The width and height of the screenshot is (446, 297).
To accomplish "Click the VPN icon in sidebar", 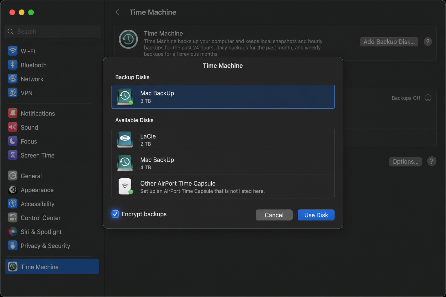I will click(12, 93).
